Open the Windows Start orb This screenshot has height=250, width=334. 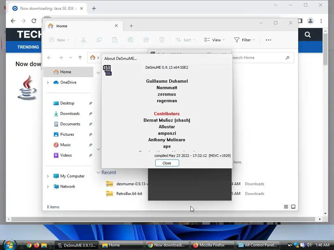[x=9, y=245]
